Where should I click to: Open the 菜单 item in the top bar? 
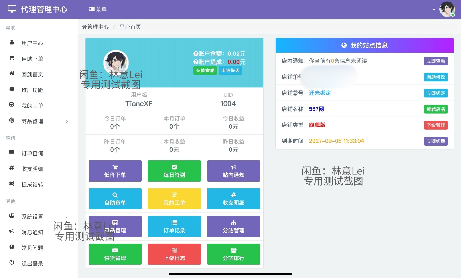pyautogui.click(x=98, y=9)
